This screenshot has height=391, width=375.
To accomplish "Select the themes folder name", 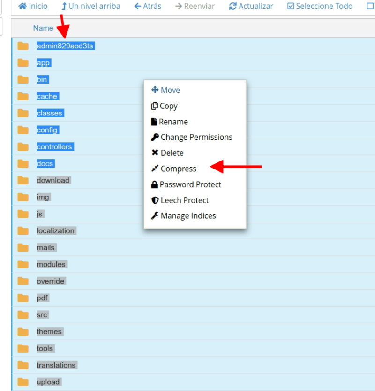I will (50, 332).
